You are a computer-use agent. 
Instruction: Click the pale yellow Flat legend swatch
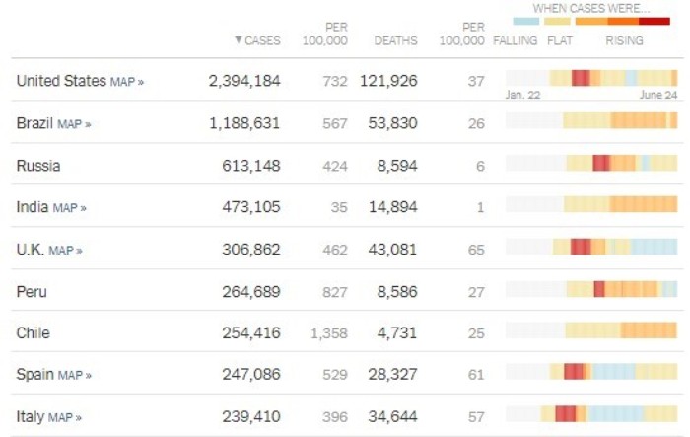[x=557, y=21]
